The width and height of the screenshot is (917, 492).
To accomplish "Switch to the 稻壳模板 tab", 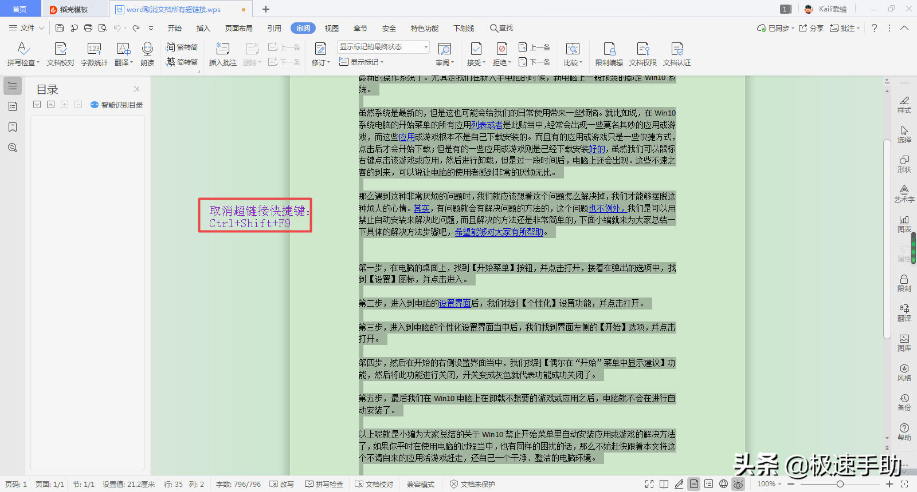I will (75, 9).
